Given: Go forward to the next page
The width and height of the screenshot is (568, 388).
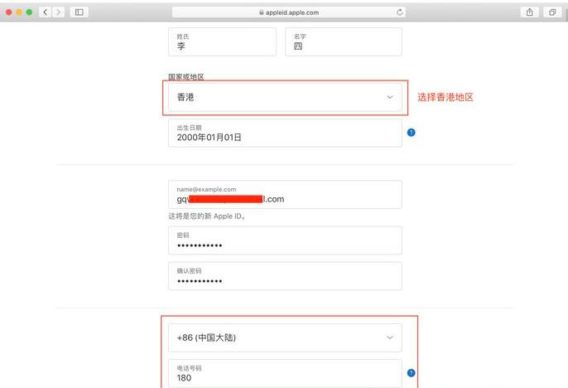Looking at the screenshot, I should tap(58, 12).
